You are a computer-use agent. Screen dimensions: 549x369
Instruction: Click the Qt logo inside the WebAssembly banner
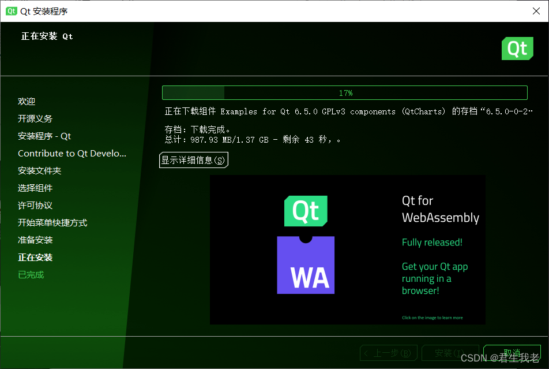pos(306,211)
